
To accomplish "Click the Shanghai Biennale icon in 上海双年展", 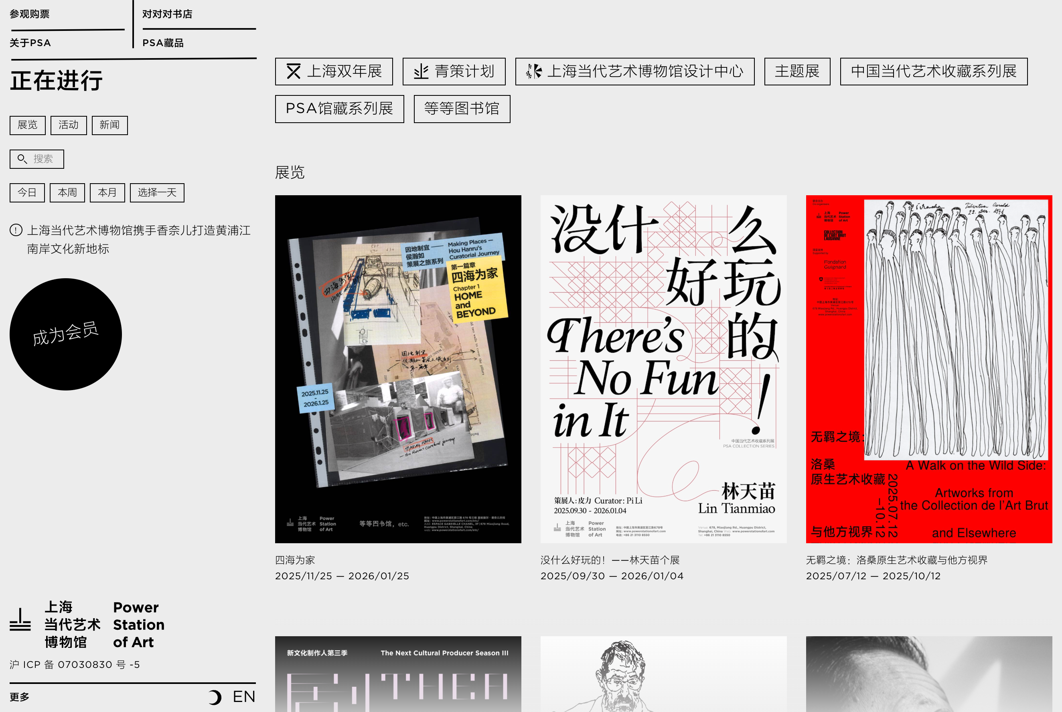I will click(x=294, y=71).
